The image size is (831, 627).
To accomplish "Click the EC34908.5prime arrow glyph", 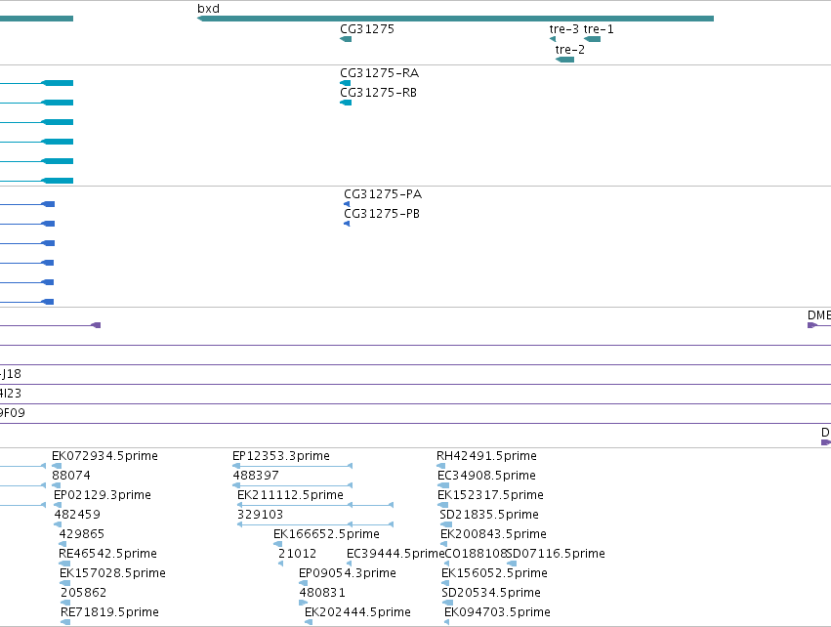I will pyautogui.click(x=443, y=485).
